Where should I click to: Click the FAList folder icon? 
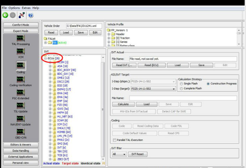[x=46, y=38]
